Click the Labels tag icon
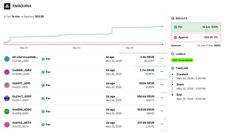225x132 pixels. [173, 54]
